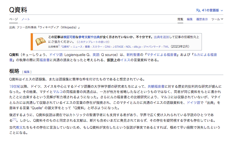Expand the ツール dropdown menu
This screenshot has height=141, width=237.
pos(217,19)
